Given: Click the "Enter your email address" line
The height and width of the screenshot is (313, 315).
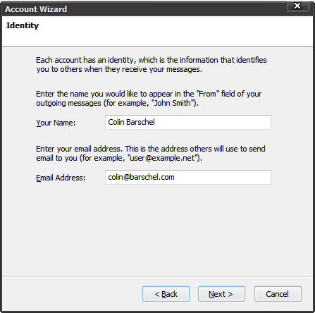Looking at the screenshot, I should pyautogui.click(x=151, y=149).
